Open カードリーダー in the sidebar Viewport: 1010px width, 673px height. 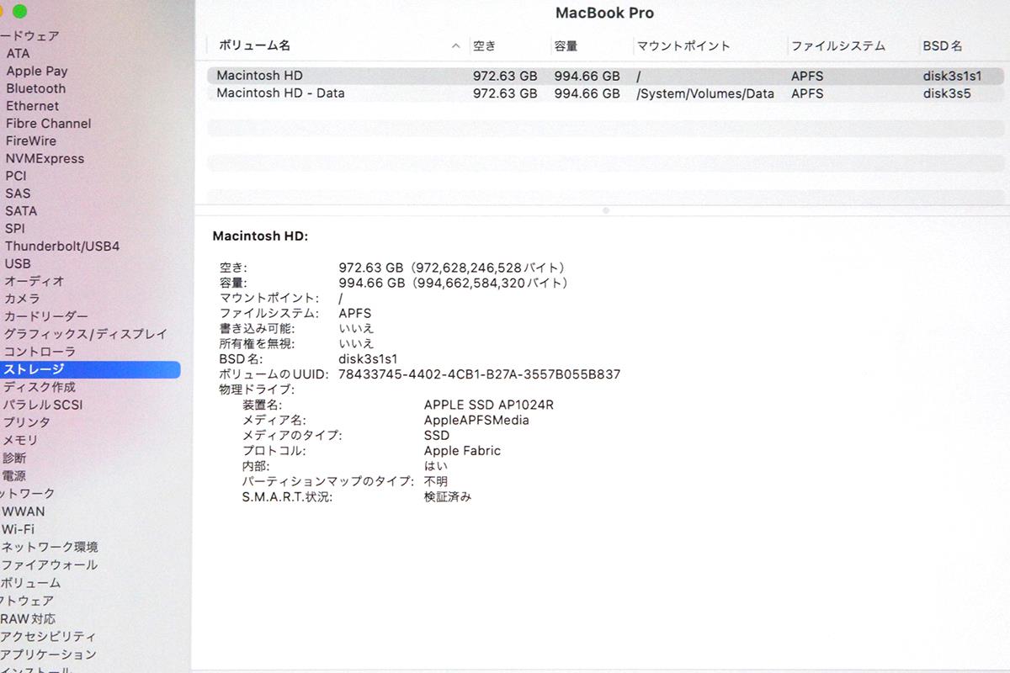point(45,316)
